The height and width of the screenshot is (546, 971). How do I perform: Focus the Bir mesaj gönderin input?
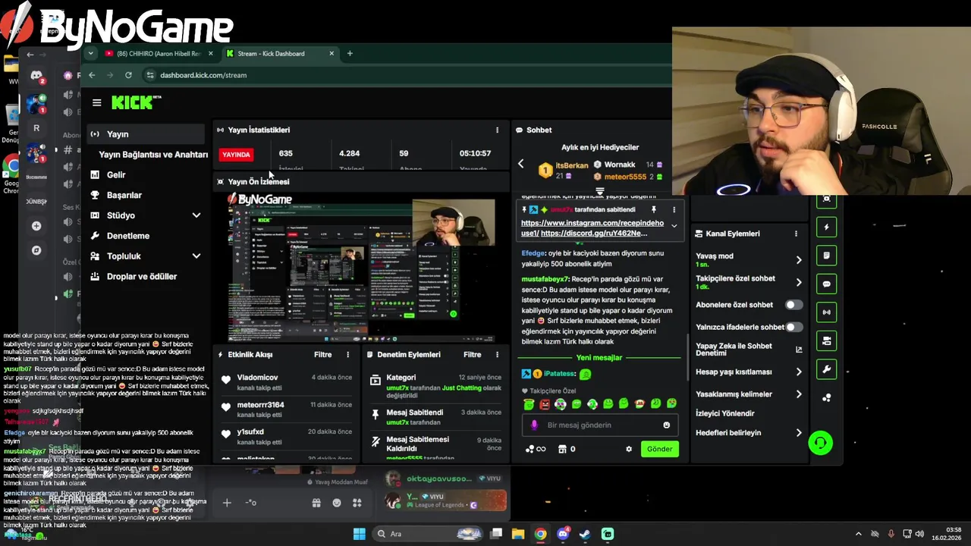point(599,425)
